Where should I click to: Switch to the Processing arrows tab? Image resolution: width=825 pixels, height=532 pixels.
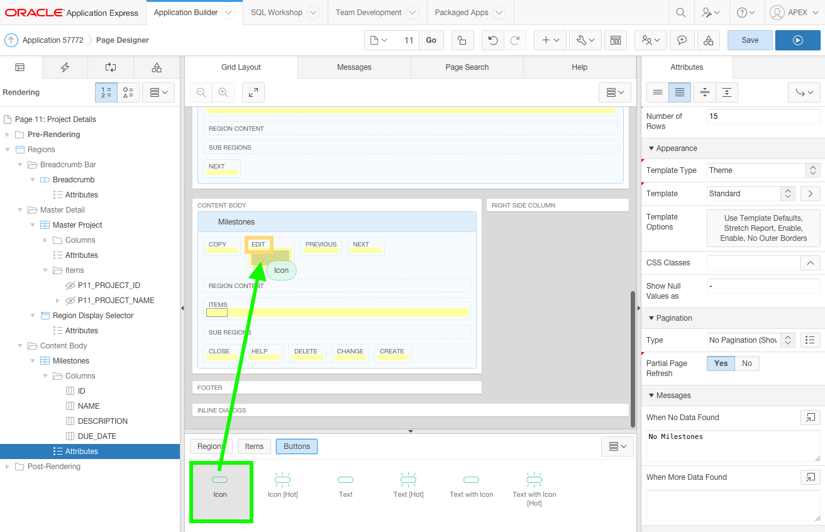pos(111,67)
